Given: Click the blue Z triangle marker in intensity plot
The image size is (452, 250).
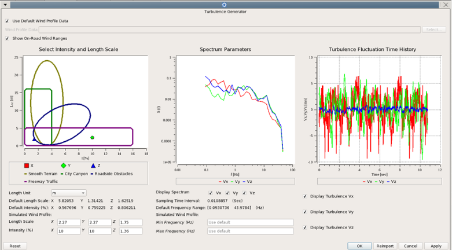Looking at the screenshot, I should click(x=34, y=139).
